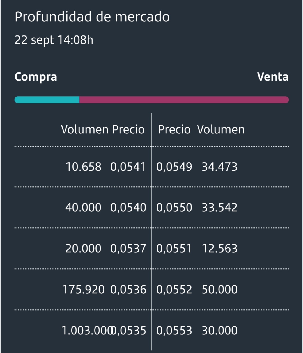Screen dimensions: 303x353
Task: Select the Venta label
Action: click(x=273, y=77)
